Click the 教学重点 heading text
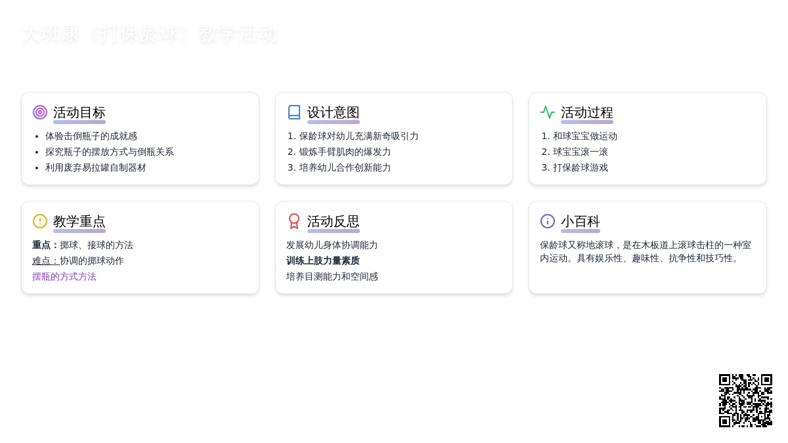788x443 pixels. tap(79, 222)
